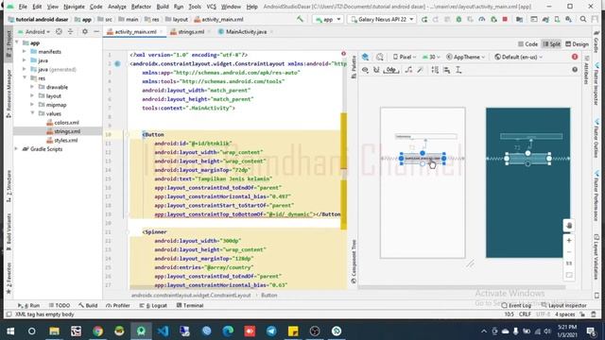
Task: Click the 0dp default margins button
Action: coord(390,70)
